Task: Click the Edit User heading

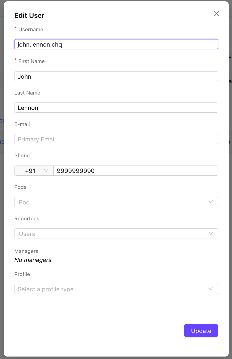Action: [x=29, y=15]
